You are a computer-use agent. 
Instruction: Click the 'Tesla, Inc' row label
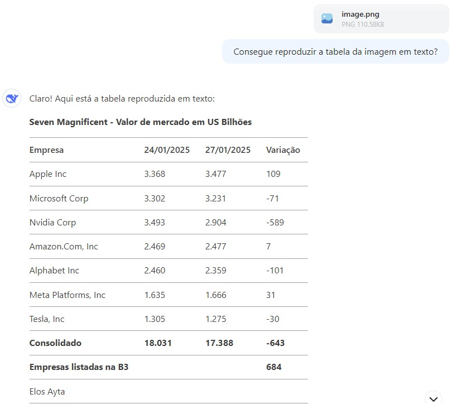point(47,319)
